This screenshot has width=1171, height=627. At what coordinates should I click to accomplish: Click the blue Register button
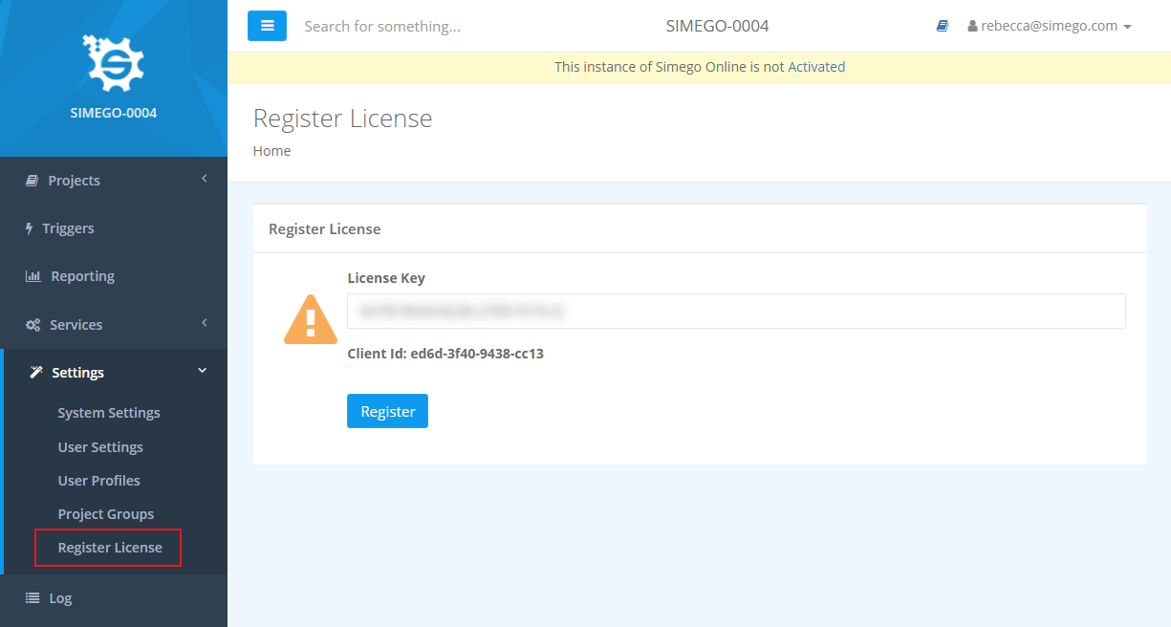pyautogui.click(x=387, y=411)
